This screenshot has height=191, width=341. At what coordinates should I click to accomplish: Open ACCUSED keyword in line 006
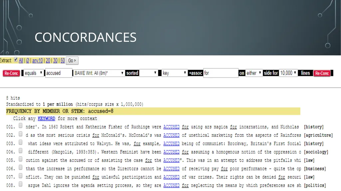pyautogui.click(x=171, y=169)
